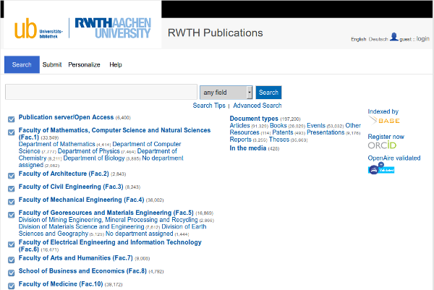This screenshot has height=290, width=434.
Task: Click the OpenAire validated badge
Action: tap(380, 170)
